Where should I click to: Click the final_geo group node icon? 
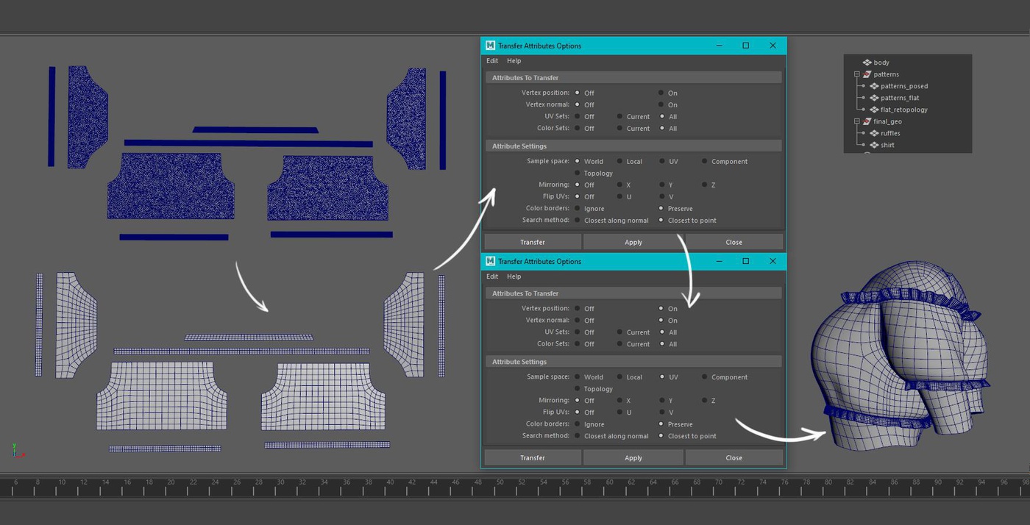pyautogui.click(x=867, y=121)
